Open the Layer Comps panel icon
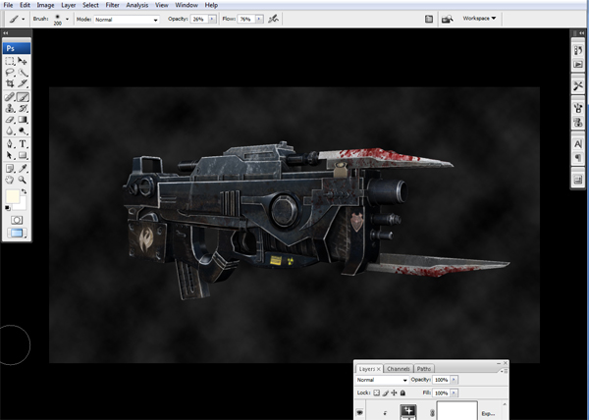 [x=578, y=181]
